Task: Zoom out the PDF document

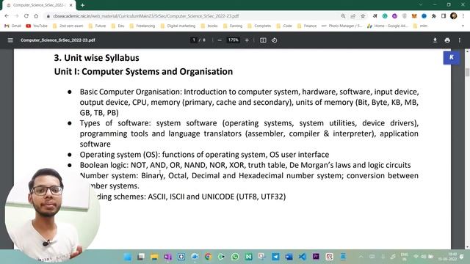Action: pyautogui.click(x=220, y=40)
